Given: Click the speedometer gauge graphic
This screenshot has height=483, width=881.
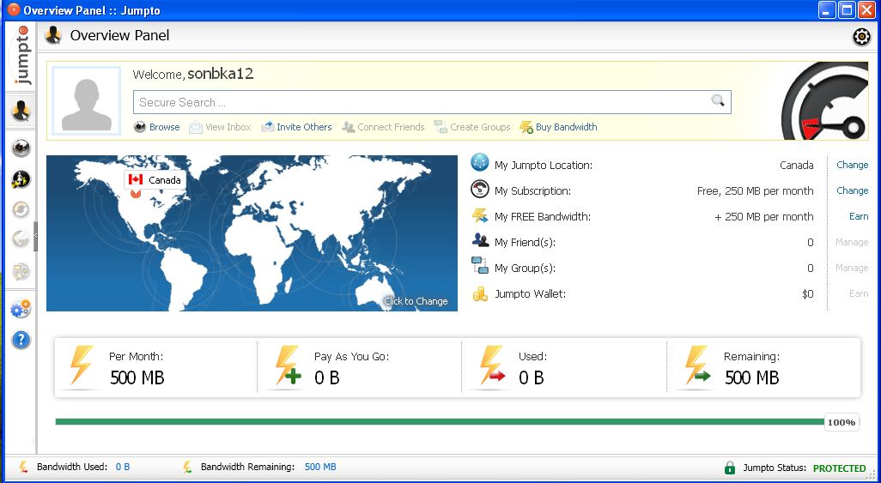Looking at the screenshot, I should [x=825, y=101].
